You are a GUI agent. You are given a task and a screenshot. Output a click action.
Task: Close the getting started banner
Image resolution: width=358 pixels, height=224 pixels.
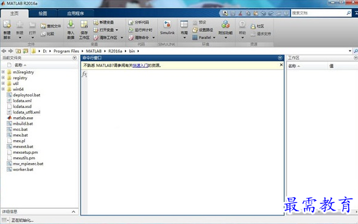[281, 65]
